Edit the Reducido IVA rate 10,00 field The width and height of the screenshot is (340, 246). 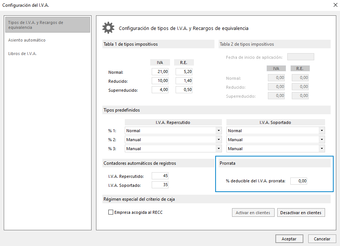[x=160, y=81]
